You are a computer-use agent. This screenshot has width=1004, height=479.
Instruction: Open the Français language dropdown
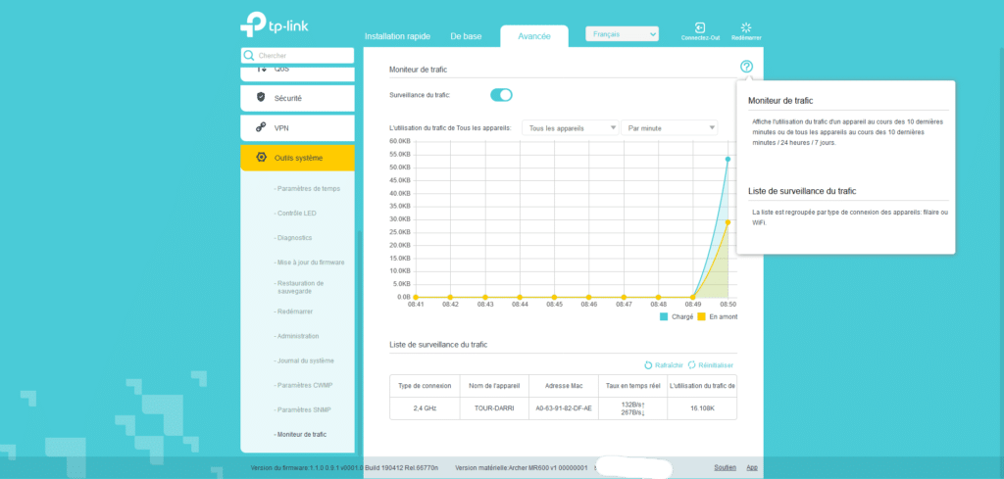(x=622, y=34)
